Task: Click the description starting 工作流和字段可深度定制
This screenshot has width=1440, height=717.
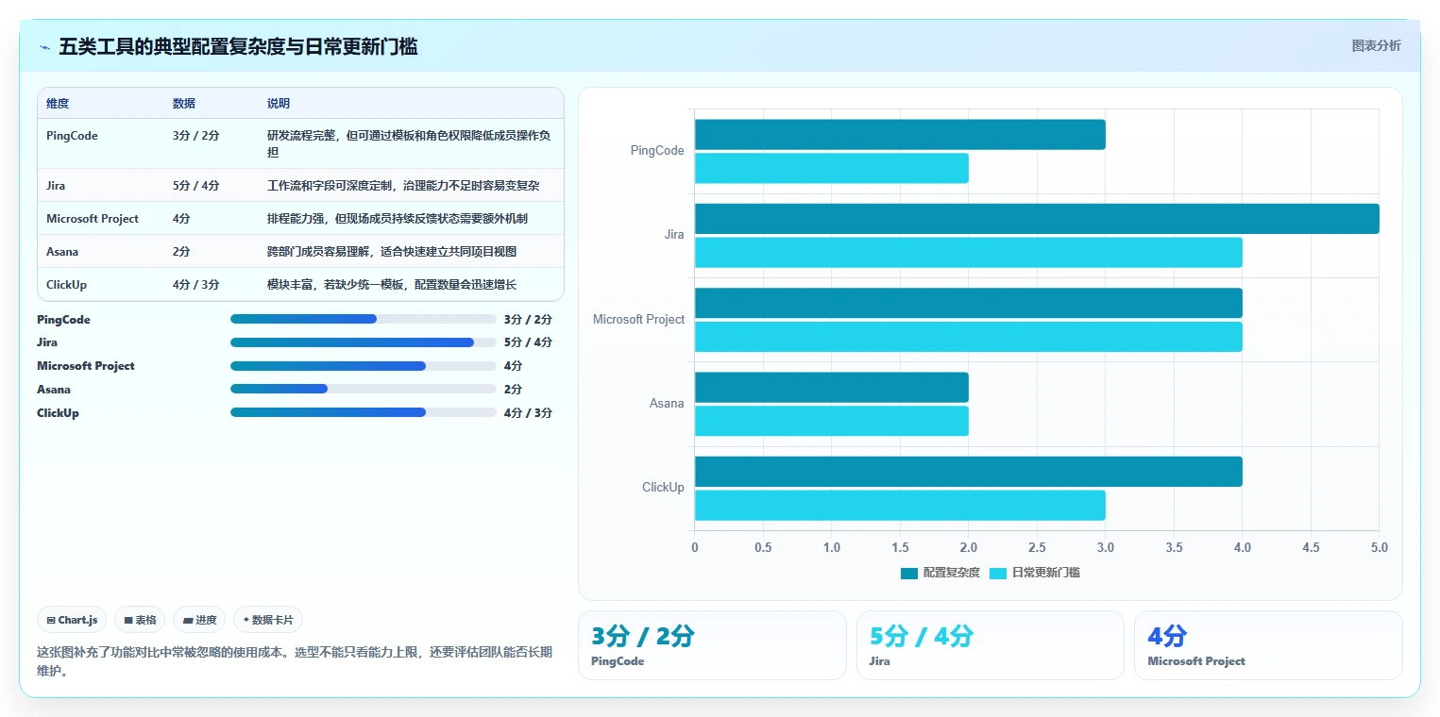Action: 403,186
